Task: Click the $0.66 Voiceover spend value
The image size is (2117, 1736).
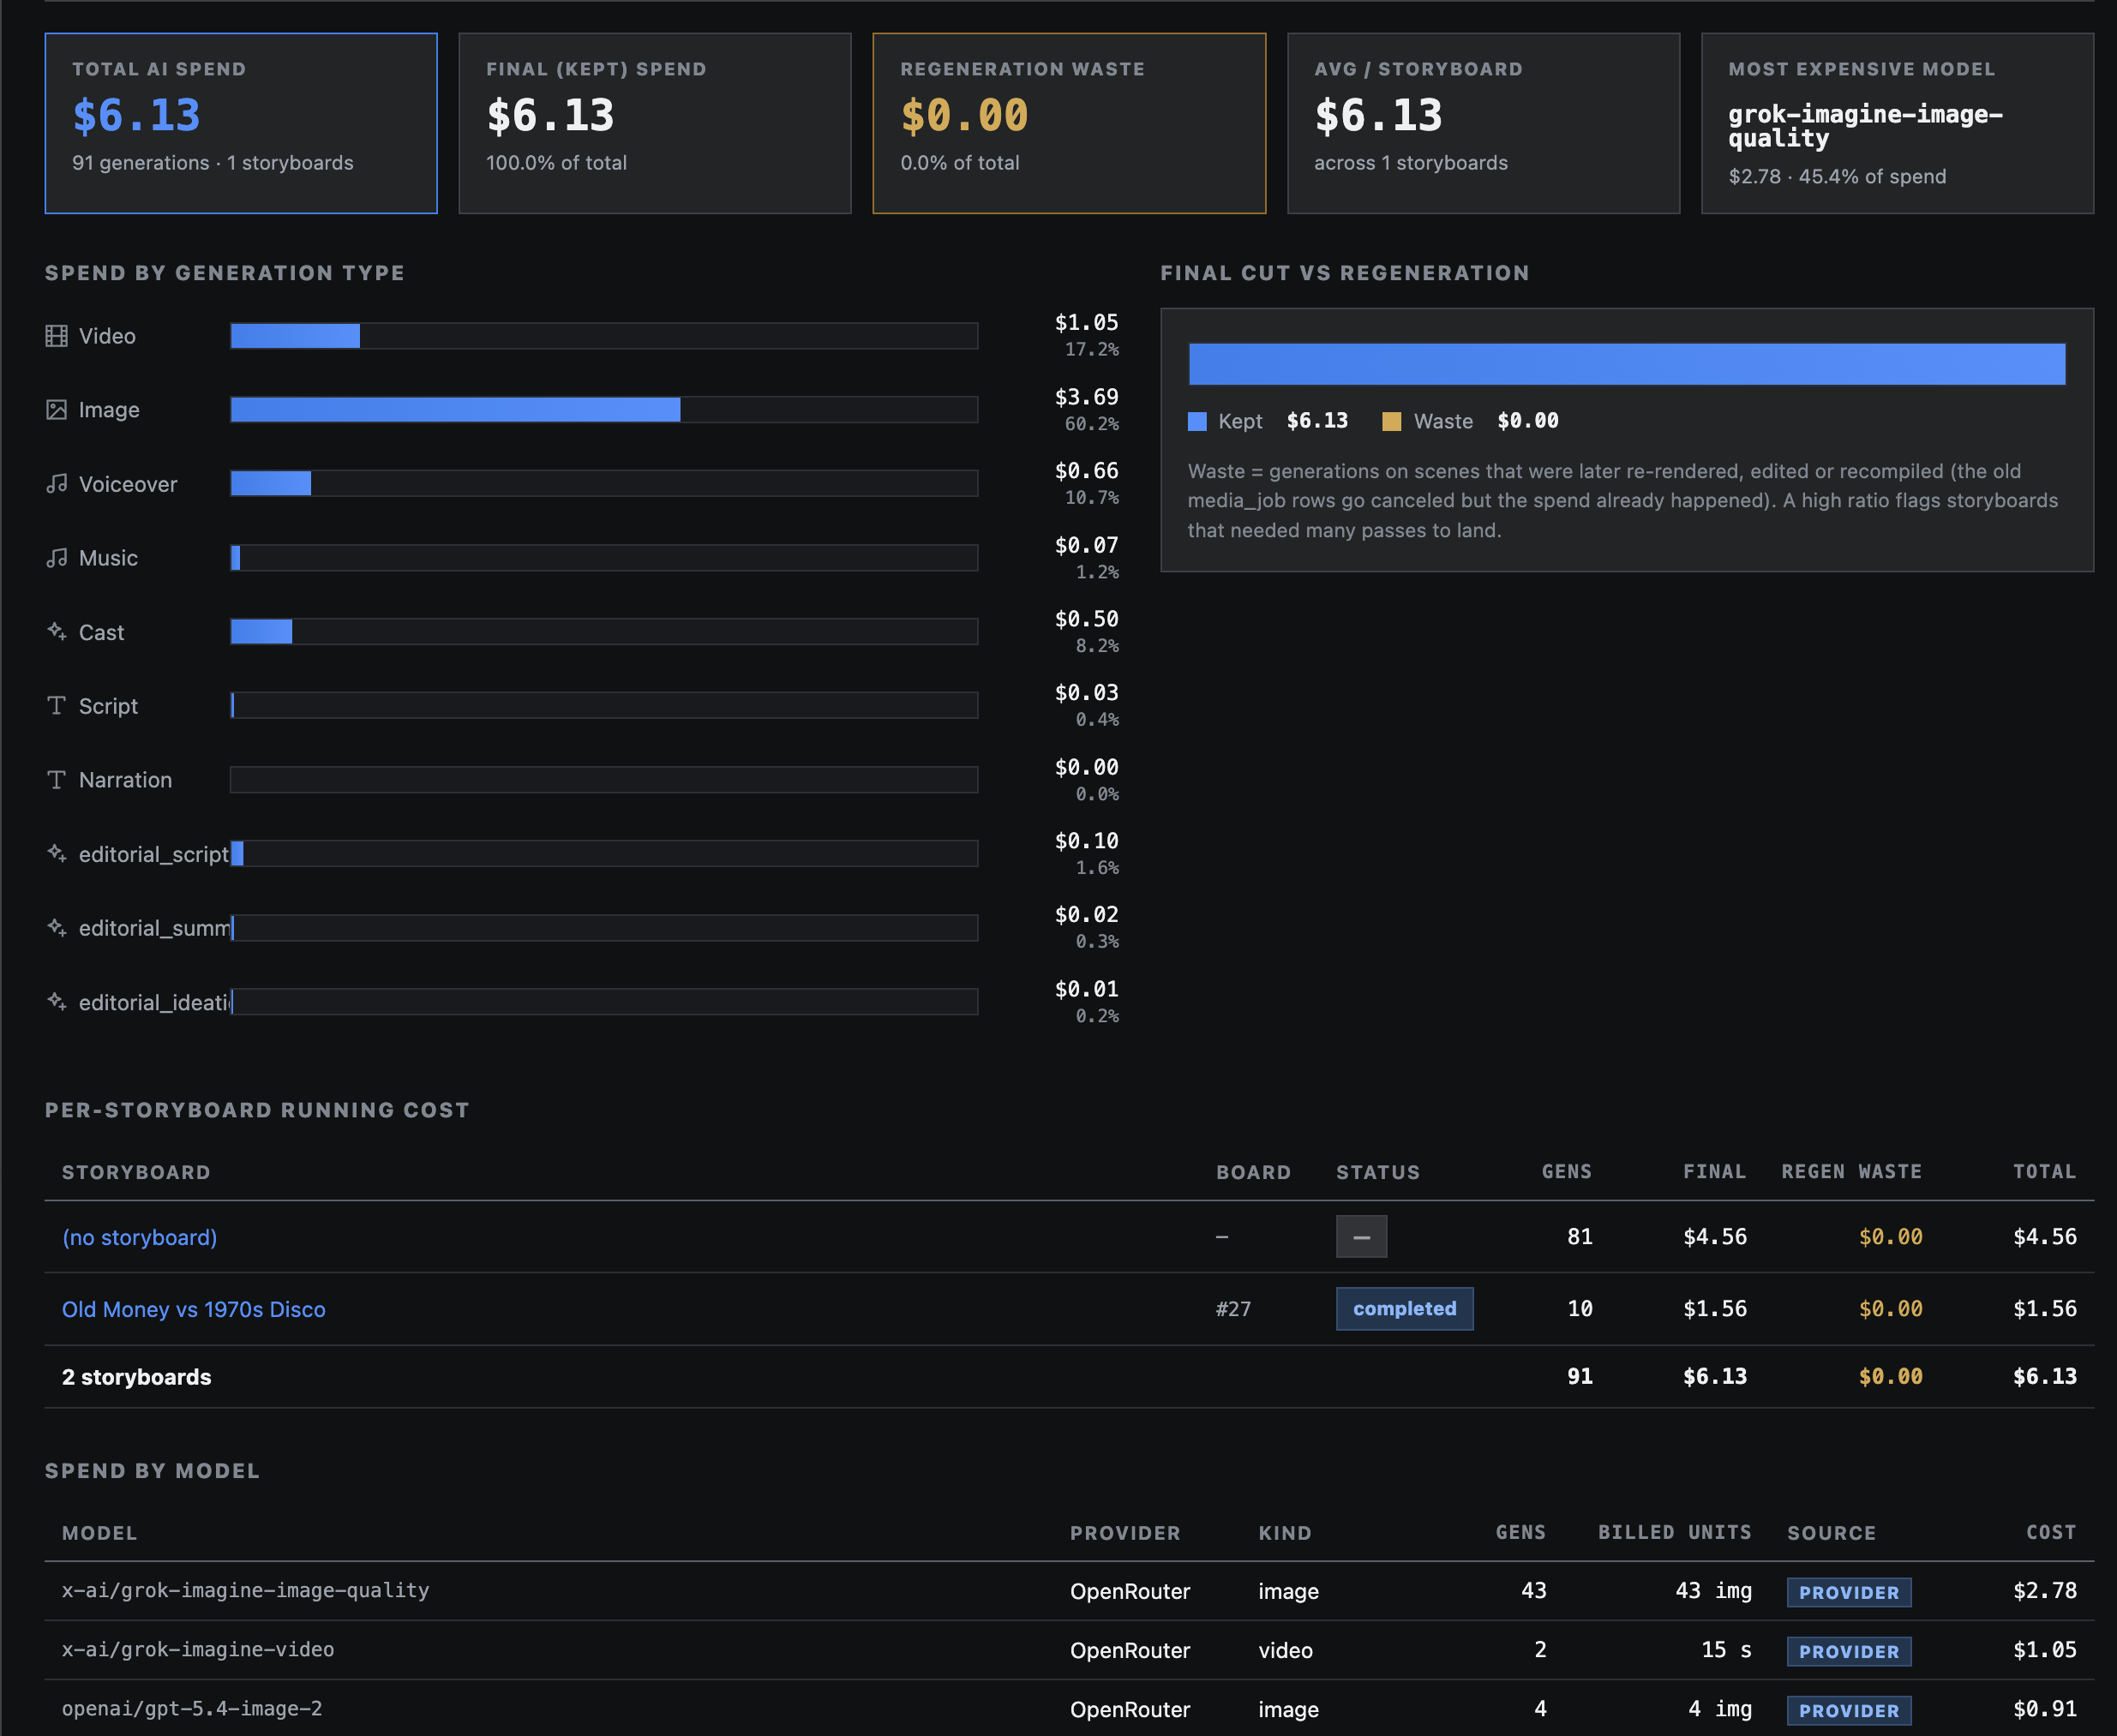Action: 1086,471
